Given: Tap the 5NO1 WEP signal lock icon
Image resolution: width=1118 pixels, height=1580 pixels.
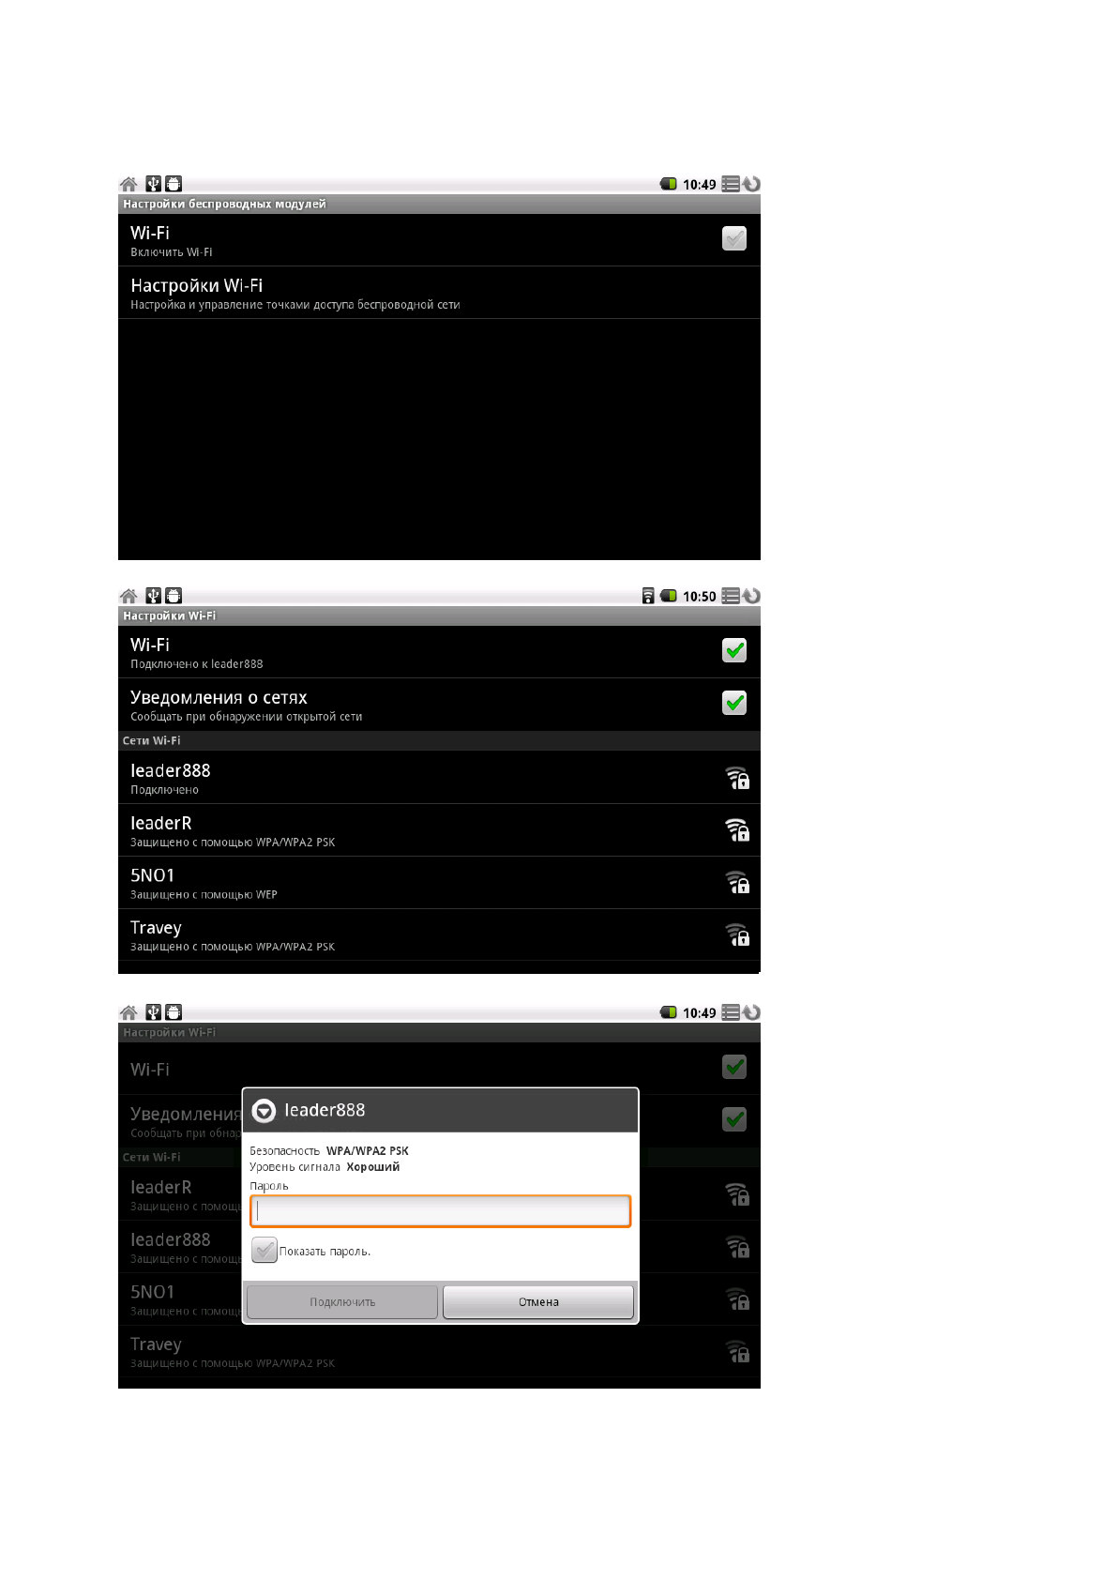Looking at the screenshot, I should (x=737, y=883).
